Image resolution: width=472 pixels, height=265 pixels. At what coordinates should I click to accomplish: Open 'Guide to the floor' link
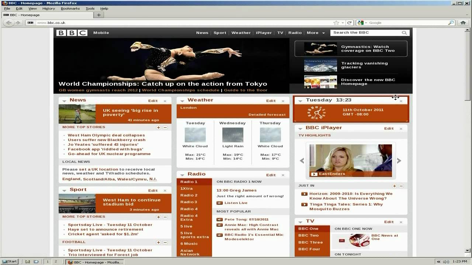click(246, 90)
